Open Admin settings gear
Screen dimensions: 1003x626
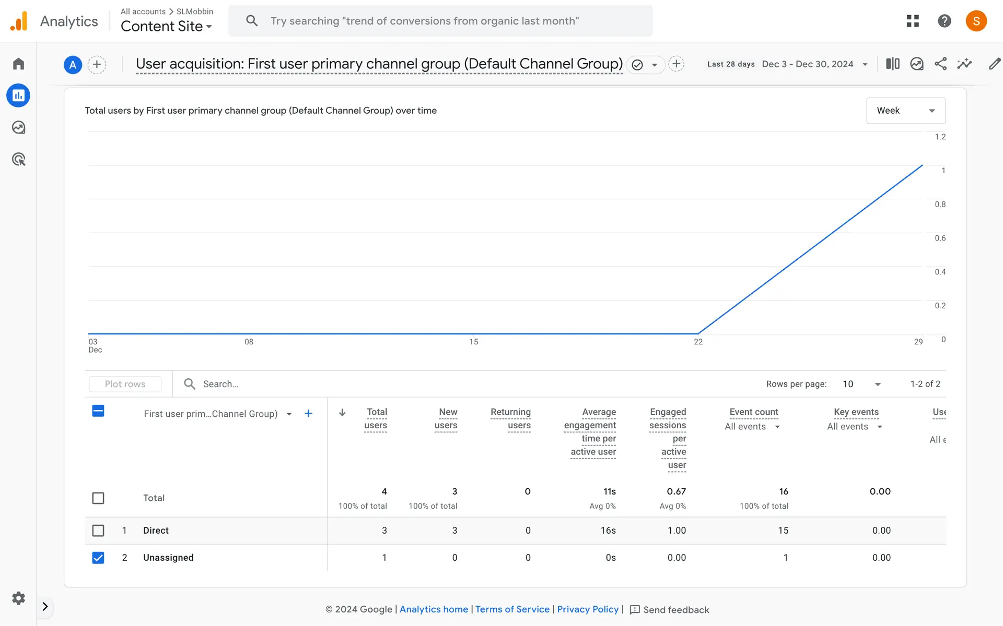click(18, 598)
